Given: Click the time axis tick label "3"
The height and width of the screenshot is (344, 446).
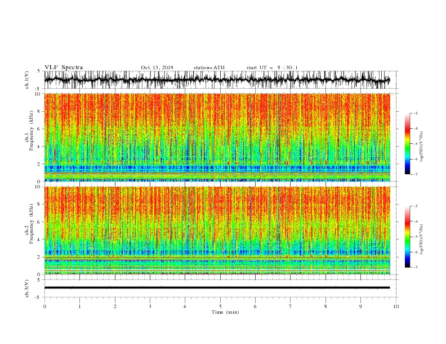Looking at the screenshot, I should (150, 306).
